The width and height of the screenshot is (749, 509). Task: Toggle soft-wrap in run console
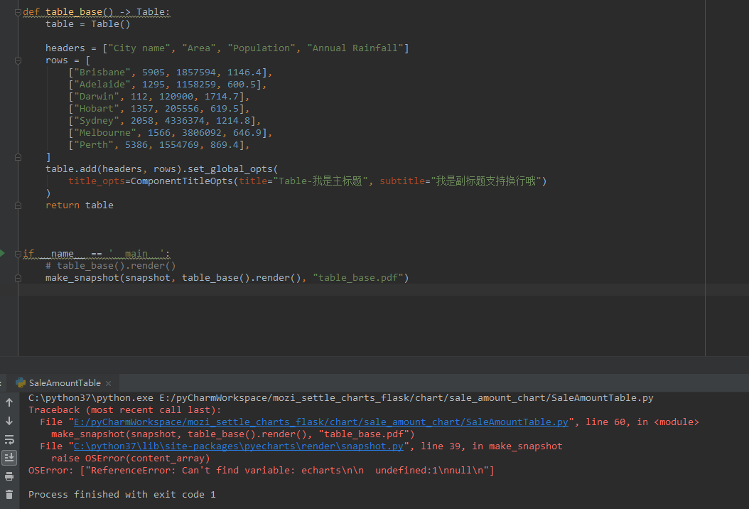click(9, 439)
